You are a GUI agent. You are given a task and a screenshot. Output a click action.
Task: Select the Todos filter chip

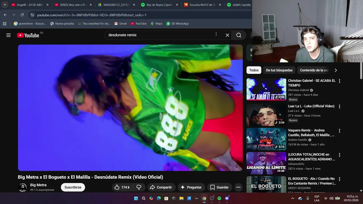254,70
